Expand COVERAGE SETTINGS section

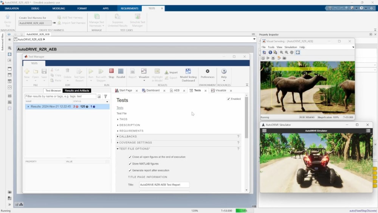point(118,143)
